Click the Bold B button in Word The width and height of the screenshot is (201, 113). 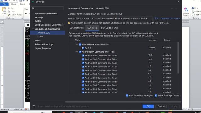[26, 13]
